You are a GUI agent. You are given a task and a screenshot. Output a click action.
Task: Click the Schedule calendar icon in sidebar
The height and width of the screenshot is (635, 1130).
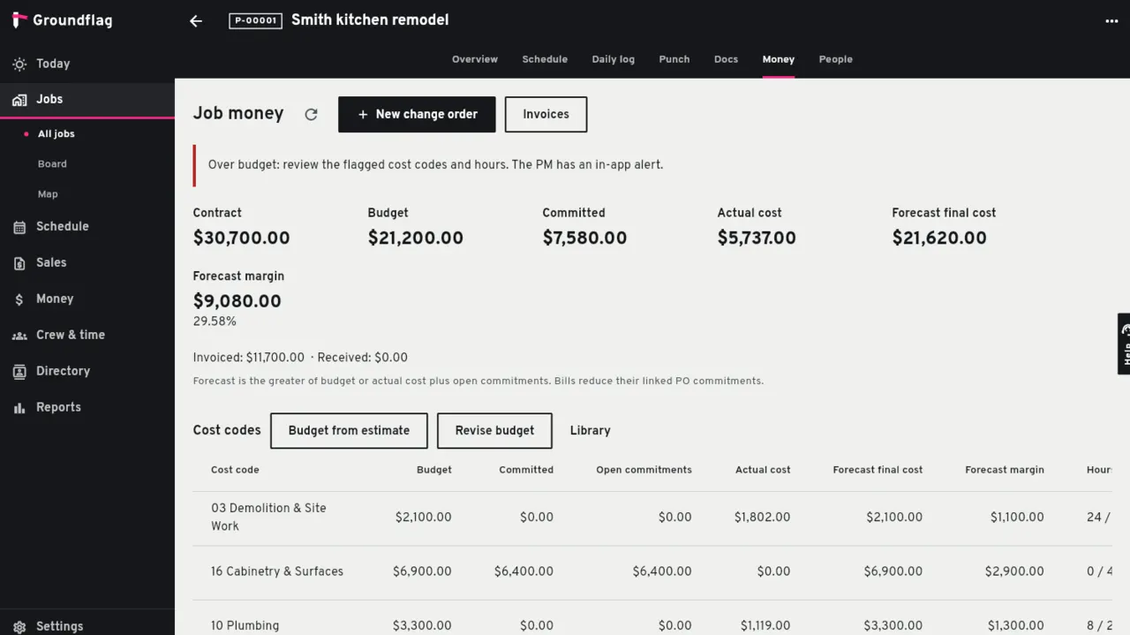point(19,227)
